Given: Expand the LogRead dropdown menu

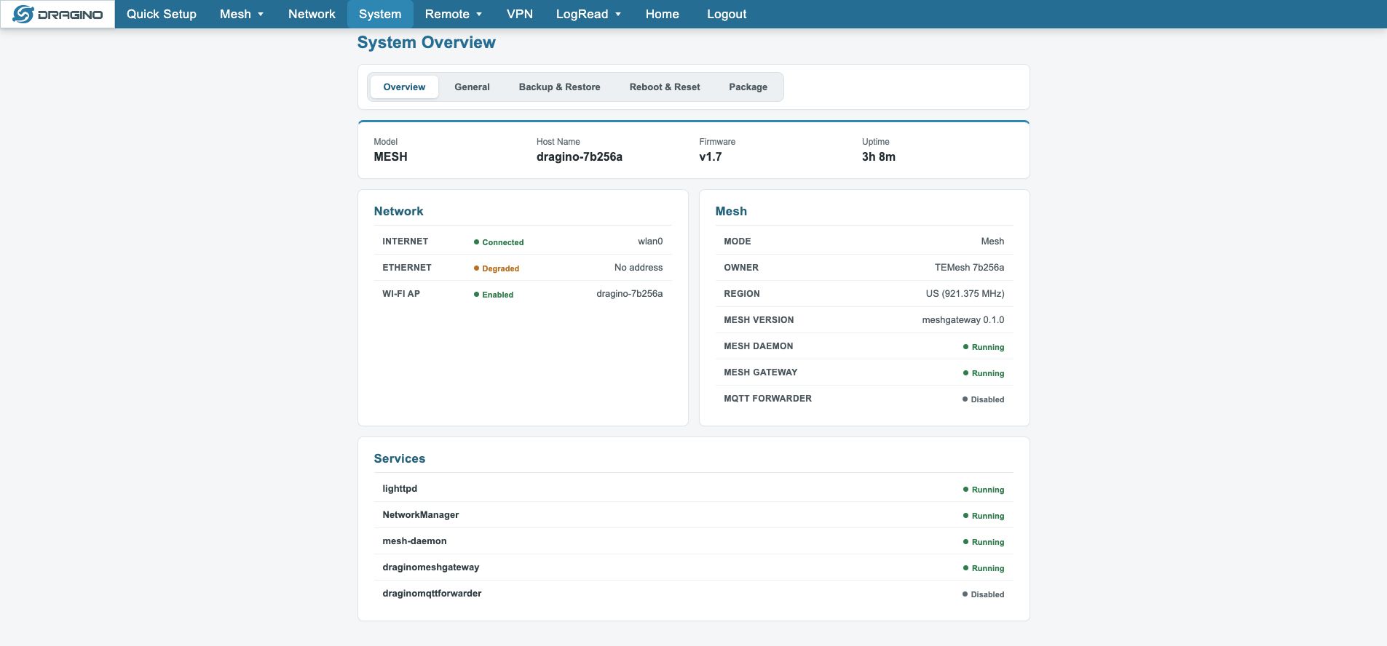Looking at the screenshot, I should click(588, 14).
